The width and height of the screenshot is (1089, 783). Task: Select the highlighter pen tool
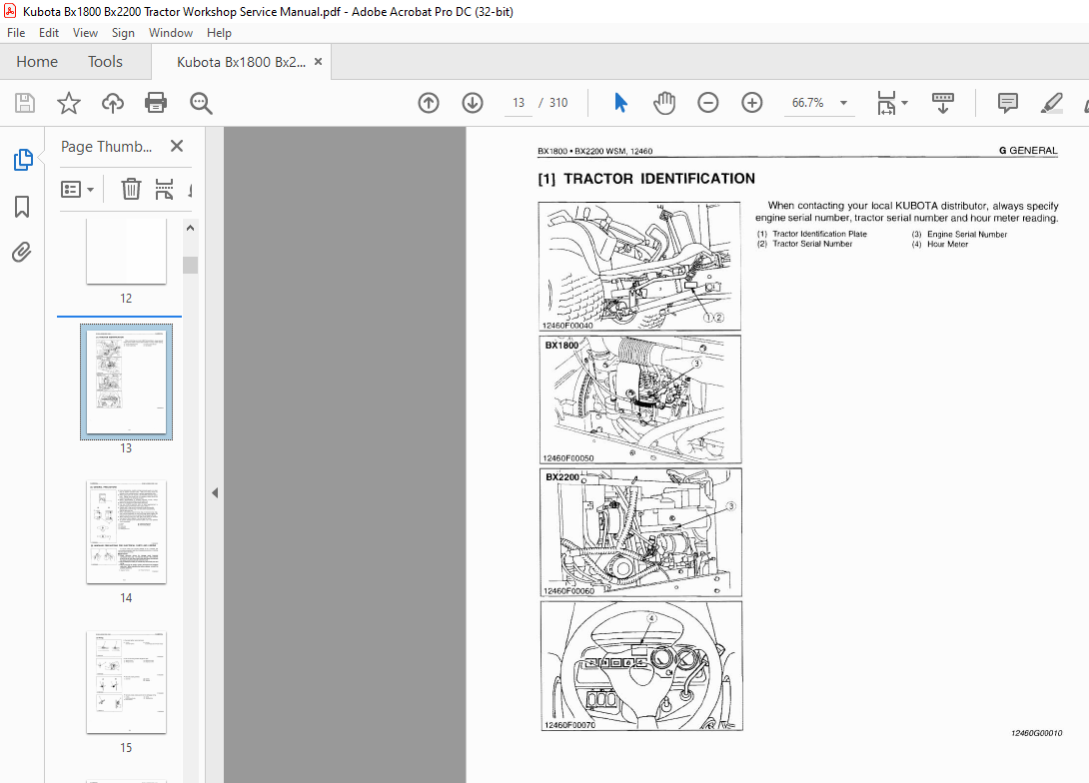(1051, 103)
